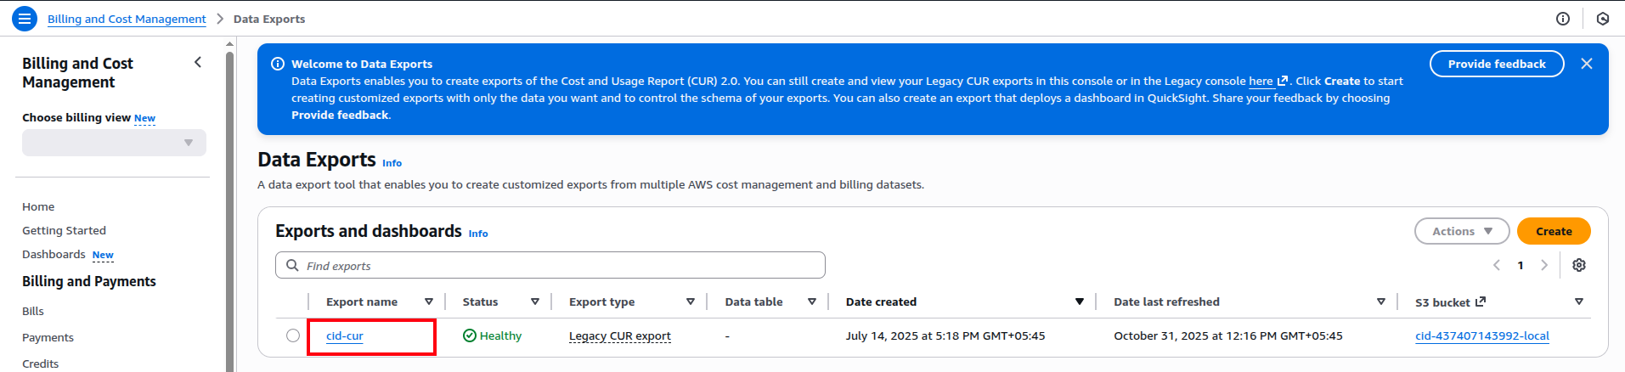Open Bills in the sidebar
The image size is (1625, 372).
[33, 311]
